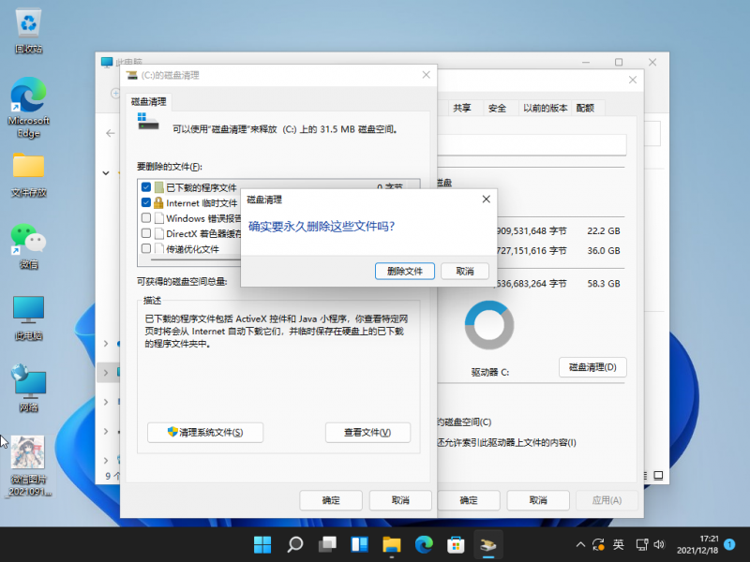
Task: Click 查看文件(V) button
Action: [367, 433]
